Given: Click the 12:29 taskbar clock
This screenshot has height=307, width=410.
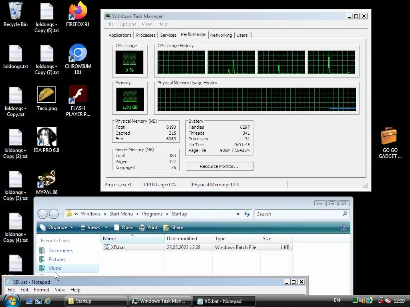Looking at the screenshot, I should (399, 301).
